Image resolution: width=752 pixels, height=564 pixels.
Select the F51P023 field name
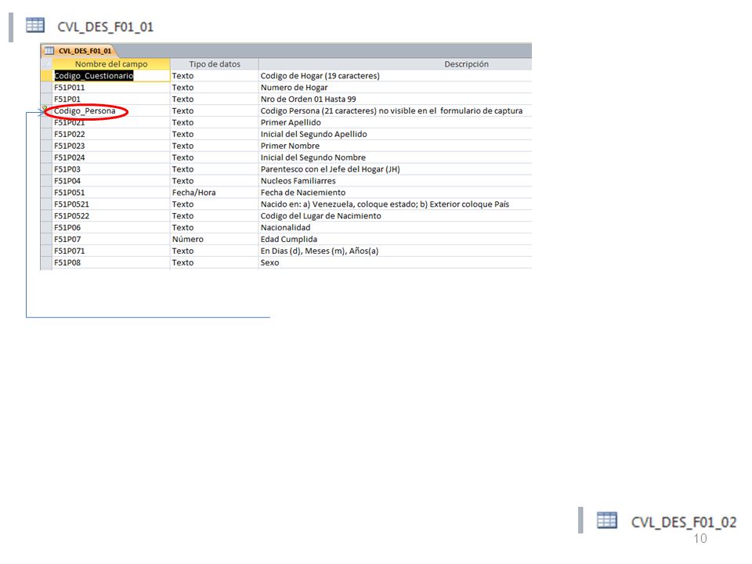click(70, 146)
